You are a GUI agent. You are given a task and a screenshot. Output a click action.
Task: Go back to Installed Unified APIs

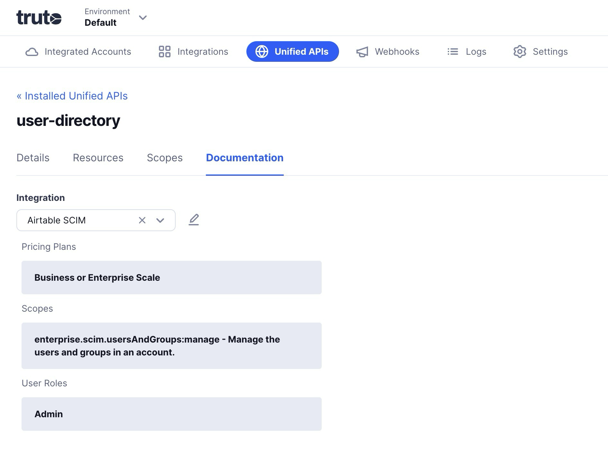pyautogui.click(x=72, y=96)
